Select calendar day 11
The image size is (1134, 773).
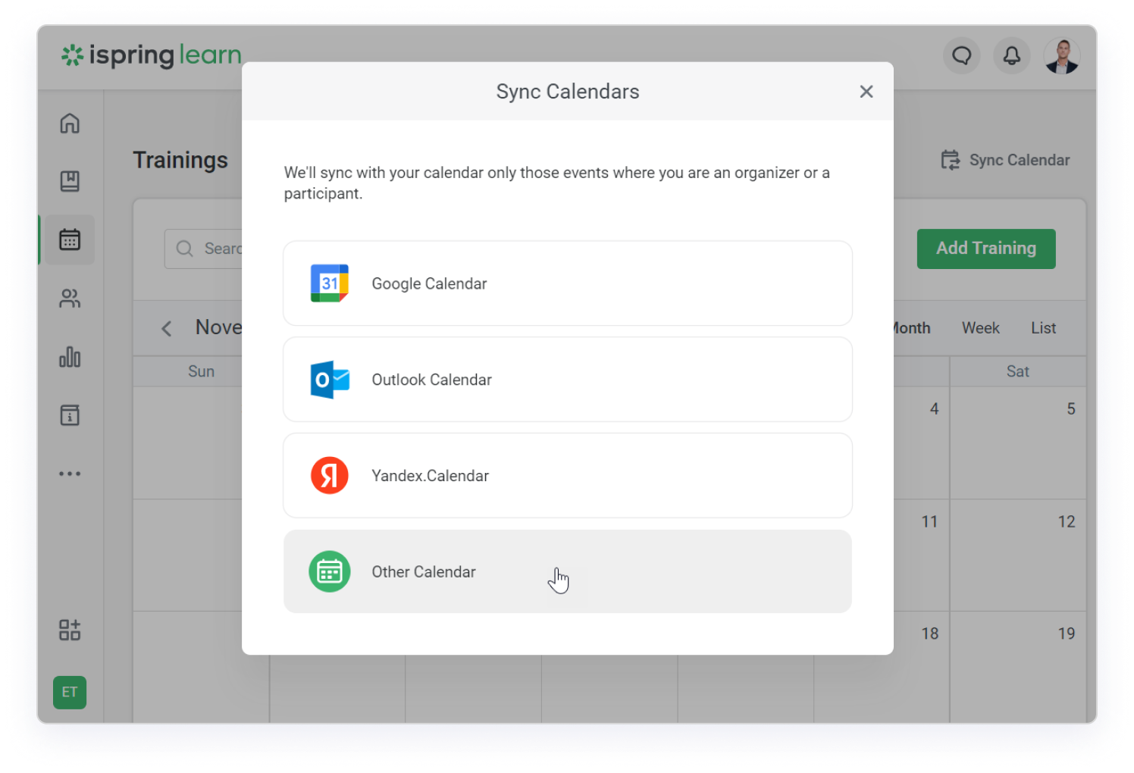pos(930,522)
